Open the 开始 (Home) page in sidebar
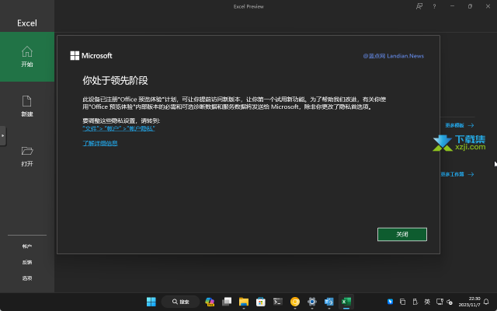The height and width of the screenshot is (311, 497). (x=27, y=57)
